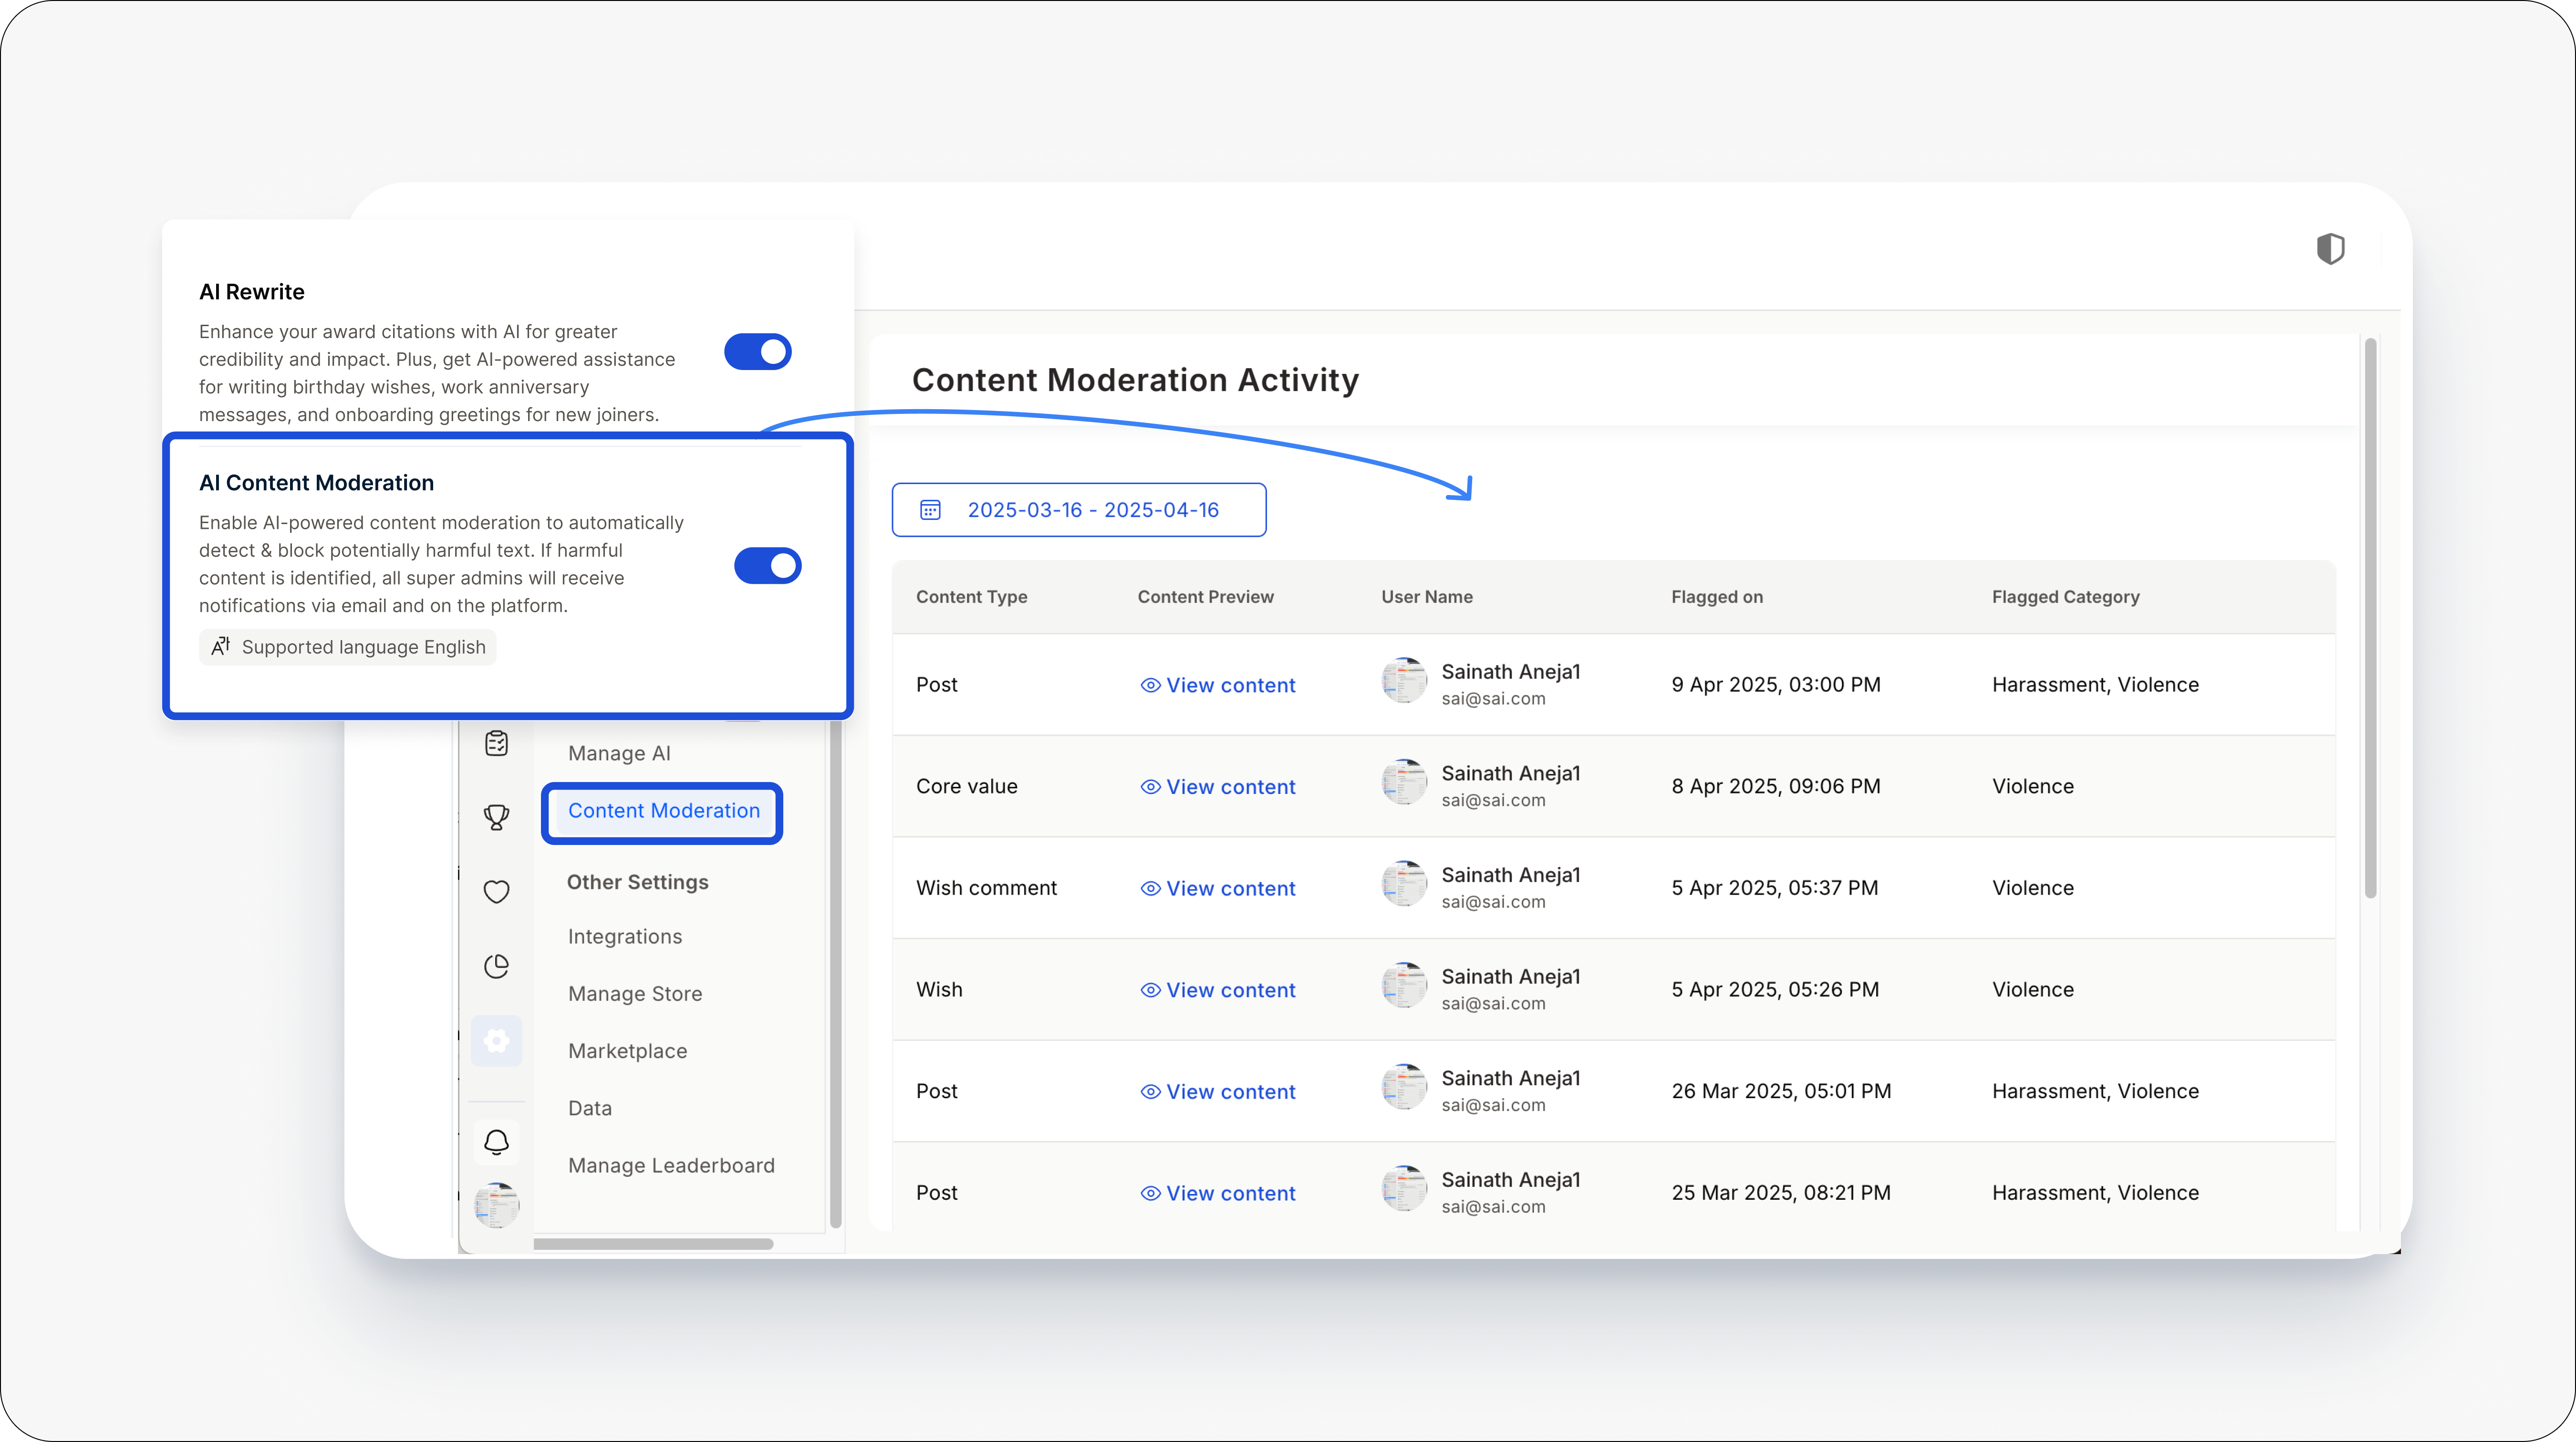
Task: Select Manage AI in the settings menu
Action: [x=619, y=753]
